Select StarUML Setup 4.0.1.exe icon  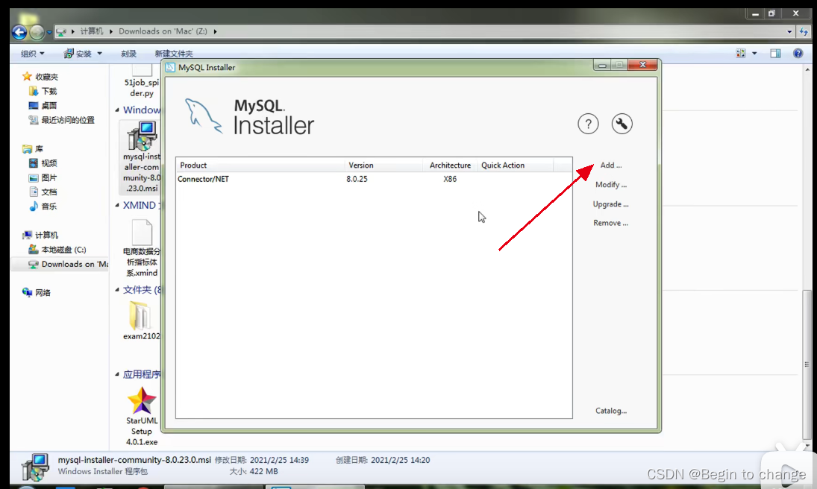coord(141,402)
